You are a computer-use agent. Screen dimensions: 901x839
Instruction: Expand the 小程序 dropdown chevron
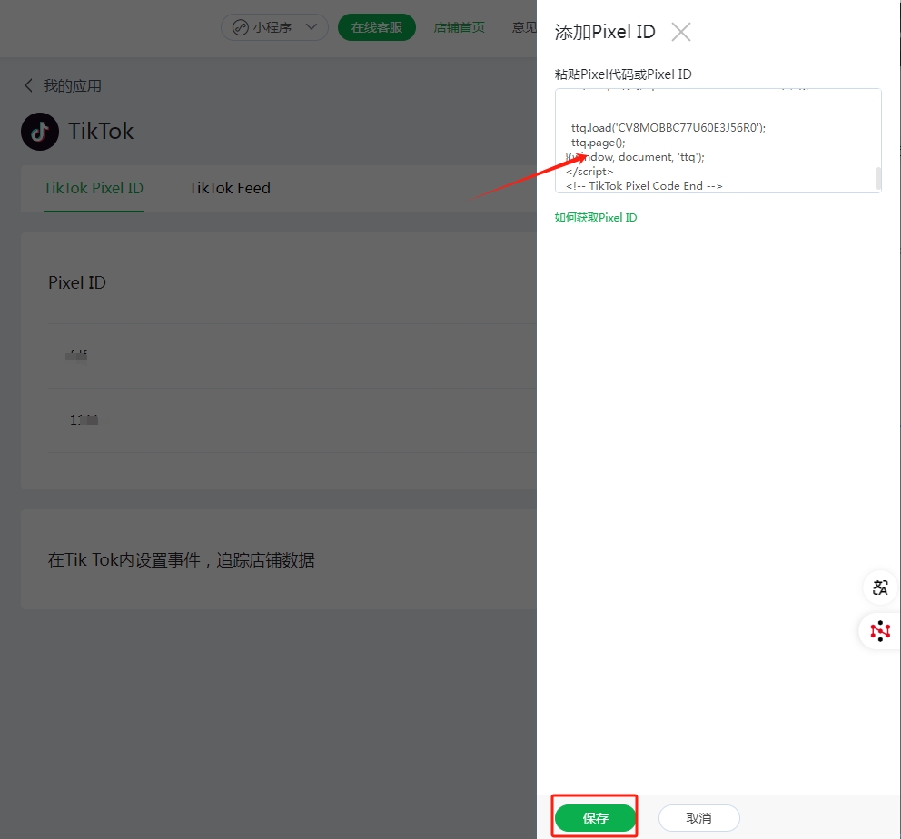[312, 27]
